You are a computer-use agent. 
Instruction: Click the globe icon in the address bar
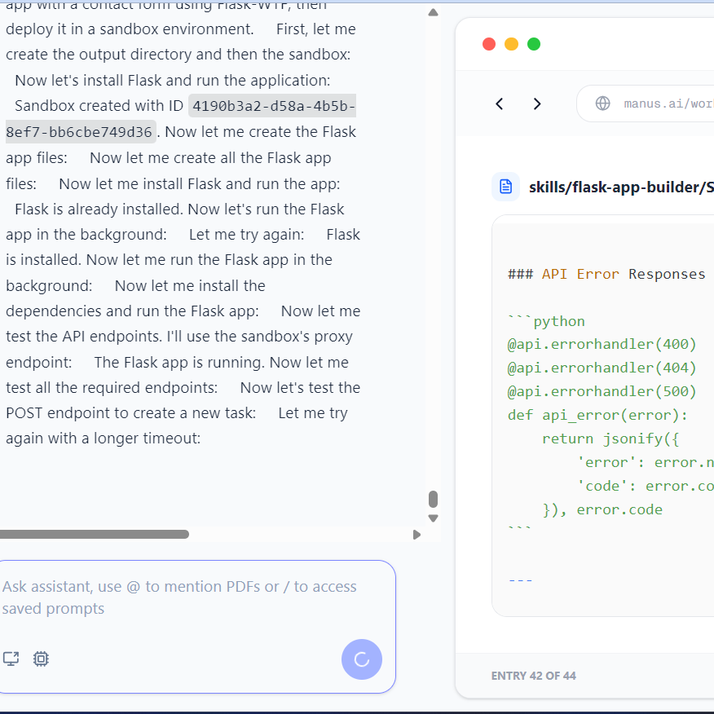pyautogui.click(x=603, y=104)
